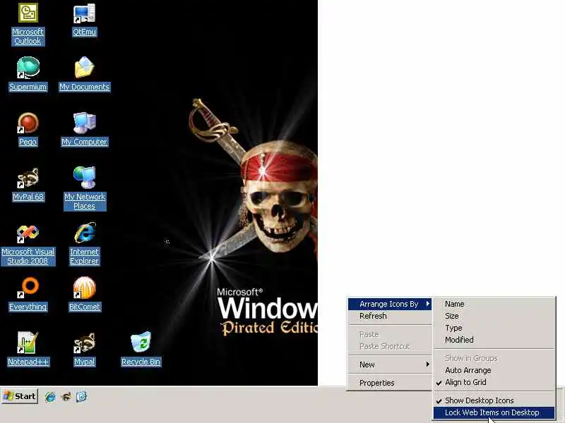Select the QtEmu desktop shortcut

point(84,20)
